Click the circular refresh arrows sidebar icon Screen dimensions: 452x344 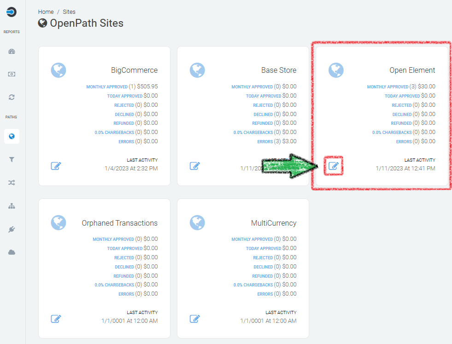[x=12, y=97]
